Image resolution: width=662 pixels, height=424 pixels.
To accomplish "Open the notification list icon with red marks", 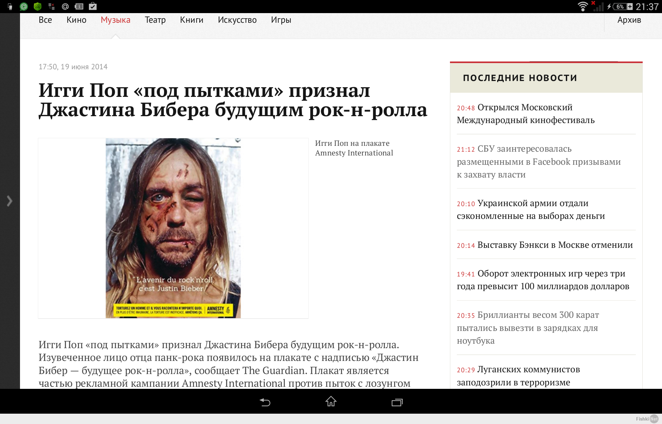I will 51,7.
